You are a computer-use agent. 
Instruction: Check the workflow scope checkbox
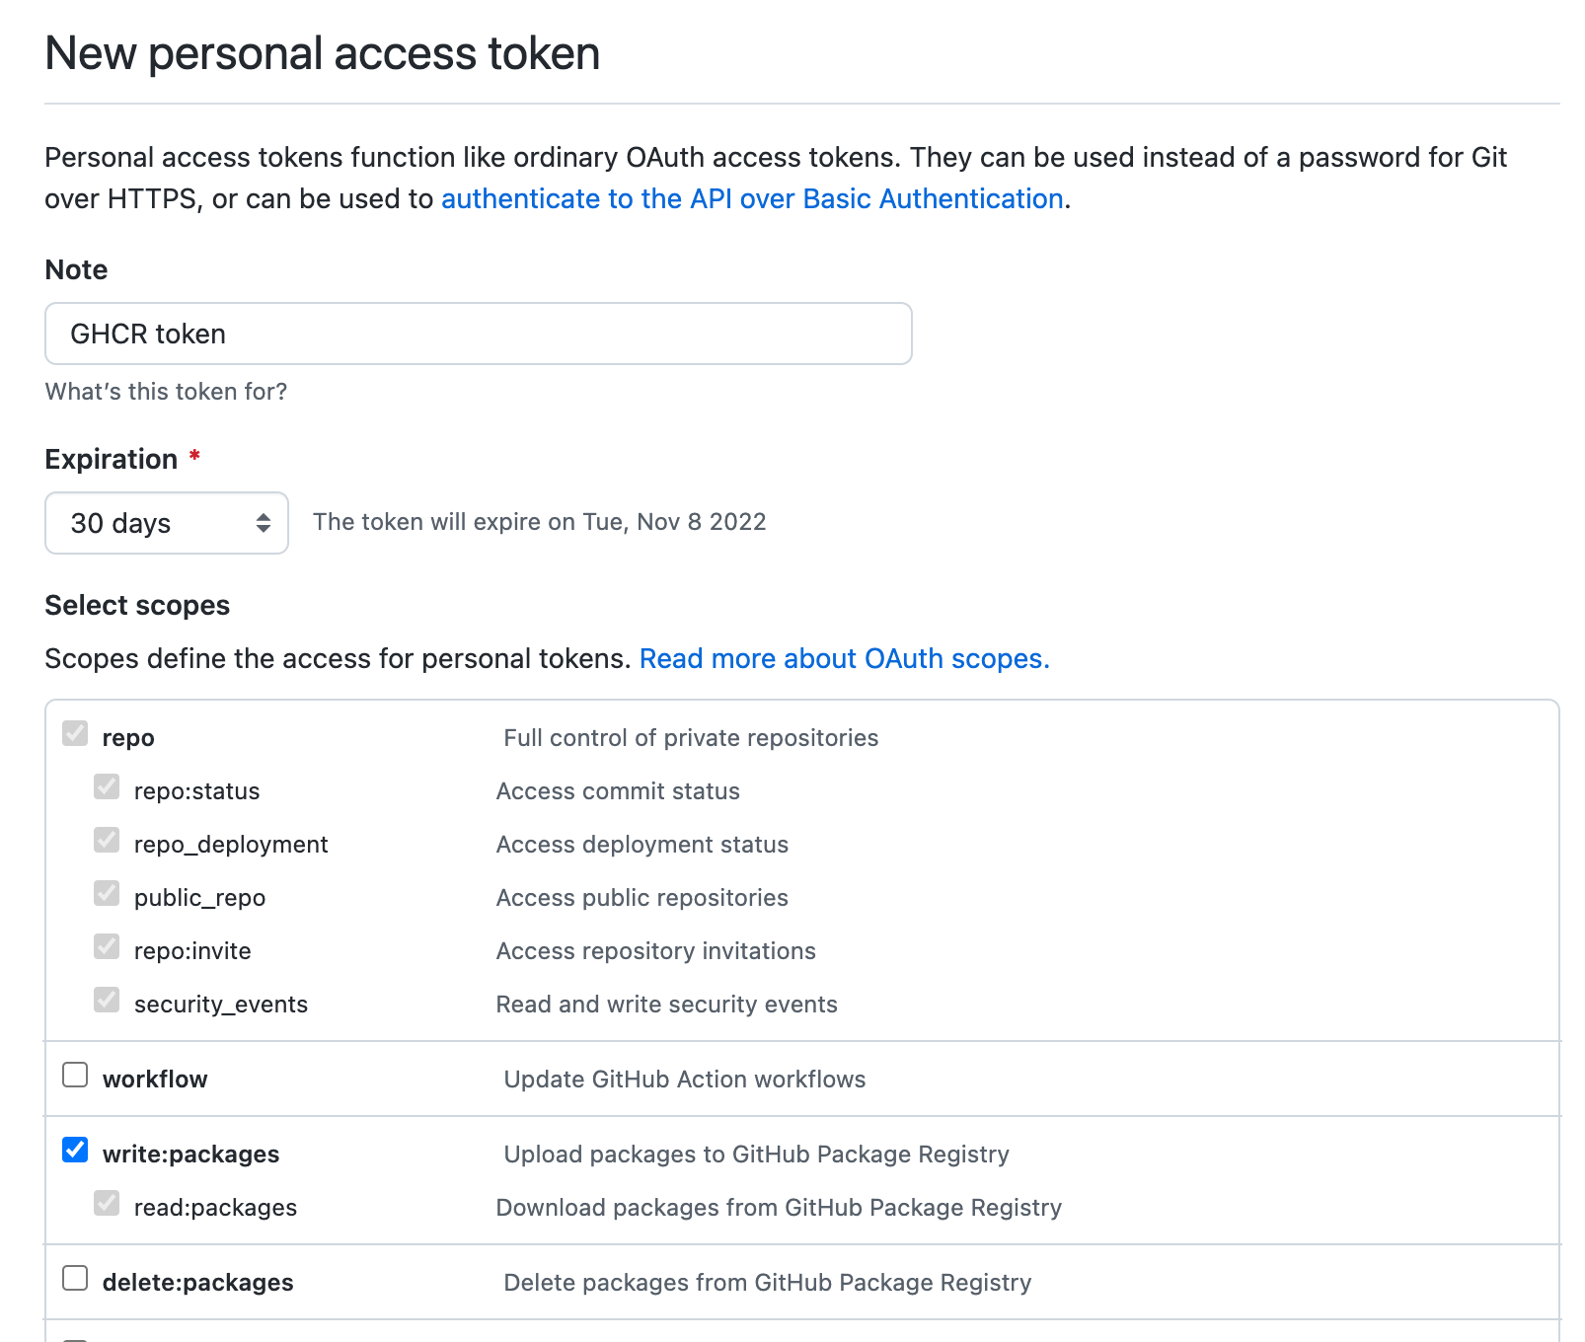coord(75,1075)
